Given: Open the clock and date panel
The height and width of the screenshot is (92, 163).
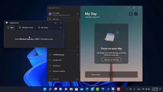Looking at the screenshot, I should [155, 89].
